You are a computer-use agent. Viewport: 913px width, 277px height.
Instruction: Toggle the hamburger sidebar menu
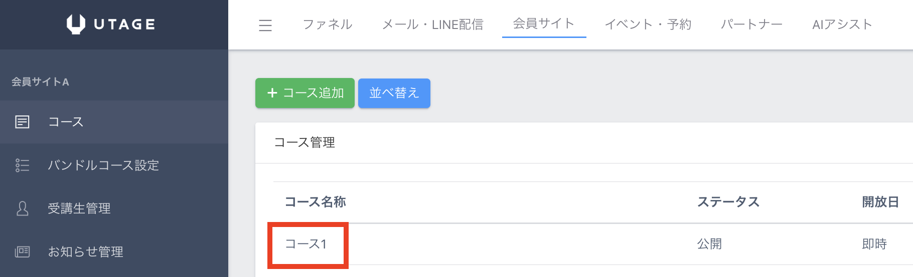click(x=265, y=25)
